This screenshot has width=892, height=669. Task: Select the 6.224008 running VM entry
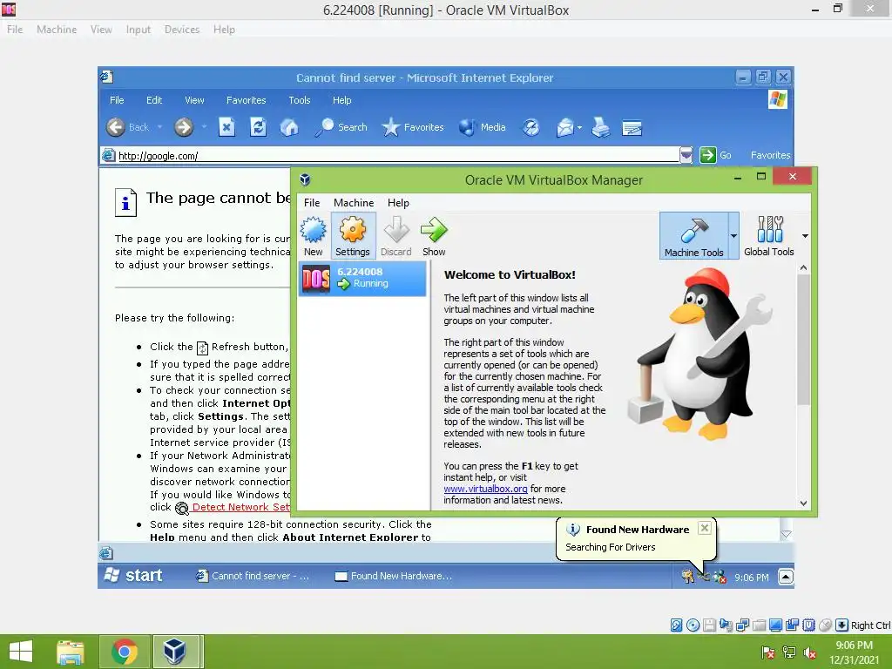click(x=362, y=279)
